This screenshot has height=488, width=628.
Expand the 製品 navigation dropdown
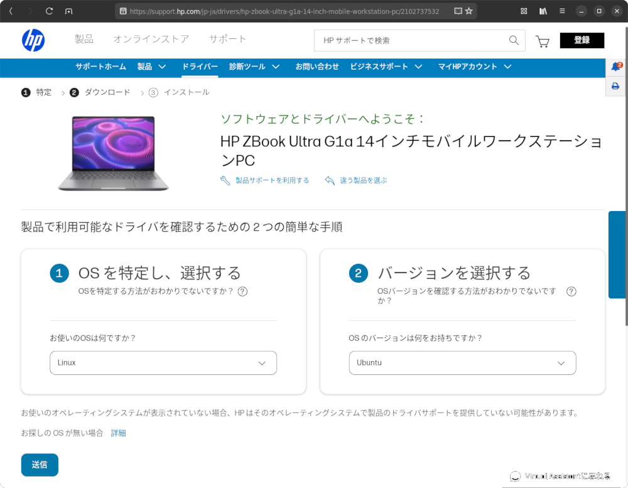click(x=151, y=67)
